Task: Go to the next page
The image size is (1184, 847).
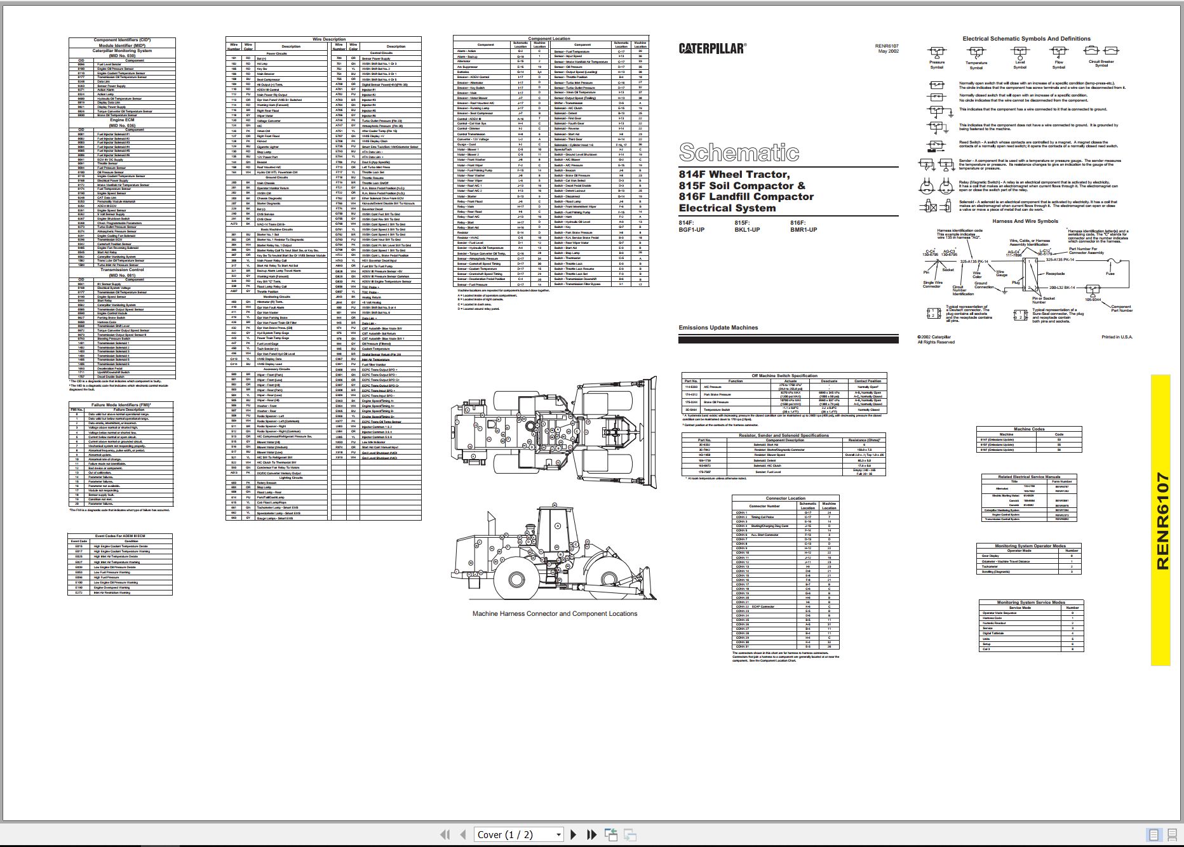Action: (574, 835)
